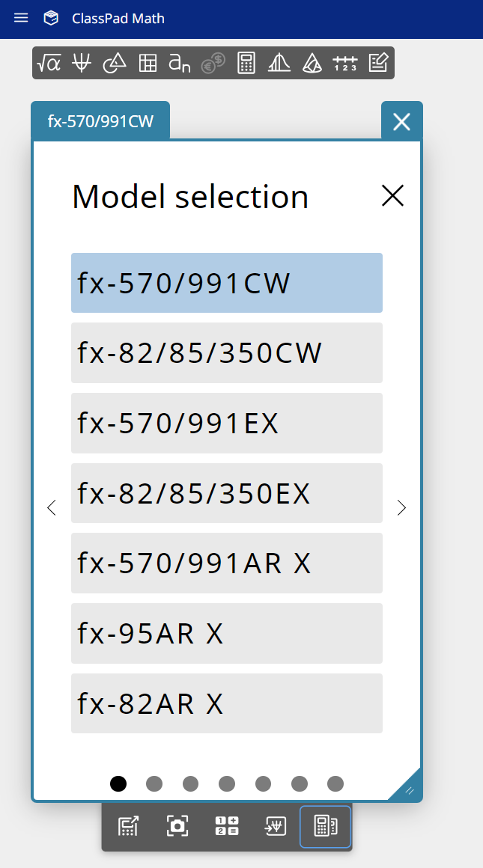This screenshot has width=483, height=868.
Task: Browse previous models with the left chevron
Action: pyautogui.click(x=51, y=507)
